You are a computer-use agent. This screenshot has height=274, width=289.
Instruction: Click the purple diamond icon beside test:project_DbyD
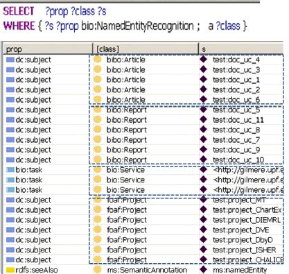203,239
